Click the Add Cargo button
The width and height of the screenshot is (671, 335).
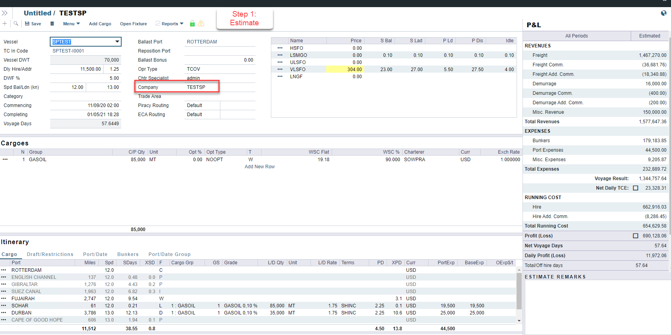pos(100,24)
